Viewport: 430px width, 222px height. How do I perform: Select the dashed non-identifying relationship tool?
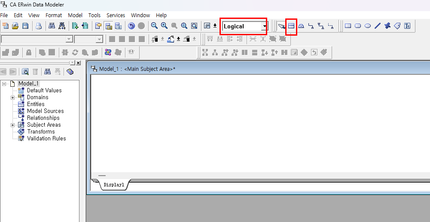[x=331, y=26]
